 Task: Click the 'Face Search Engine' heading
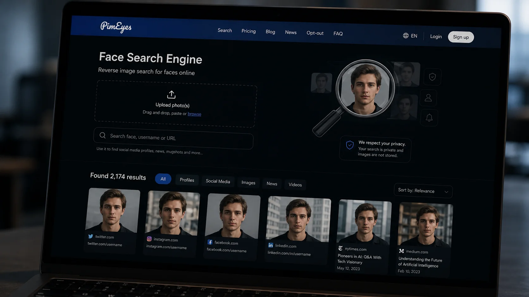click(x=151, y=58)
